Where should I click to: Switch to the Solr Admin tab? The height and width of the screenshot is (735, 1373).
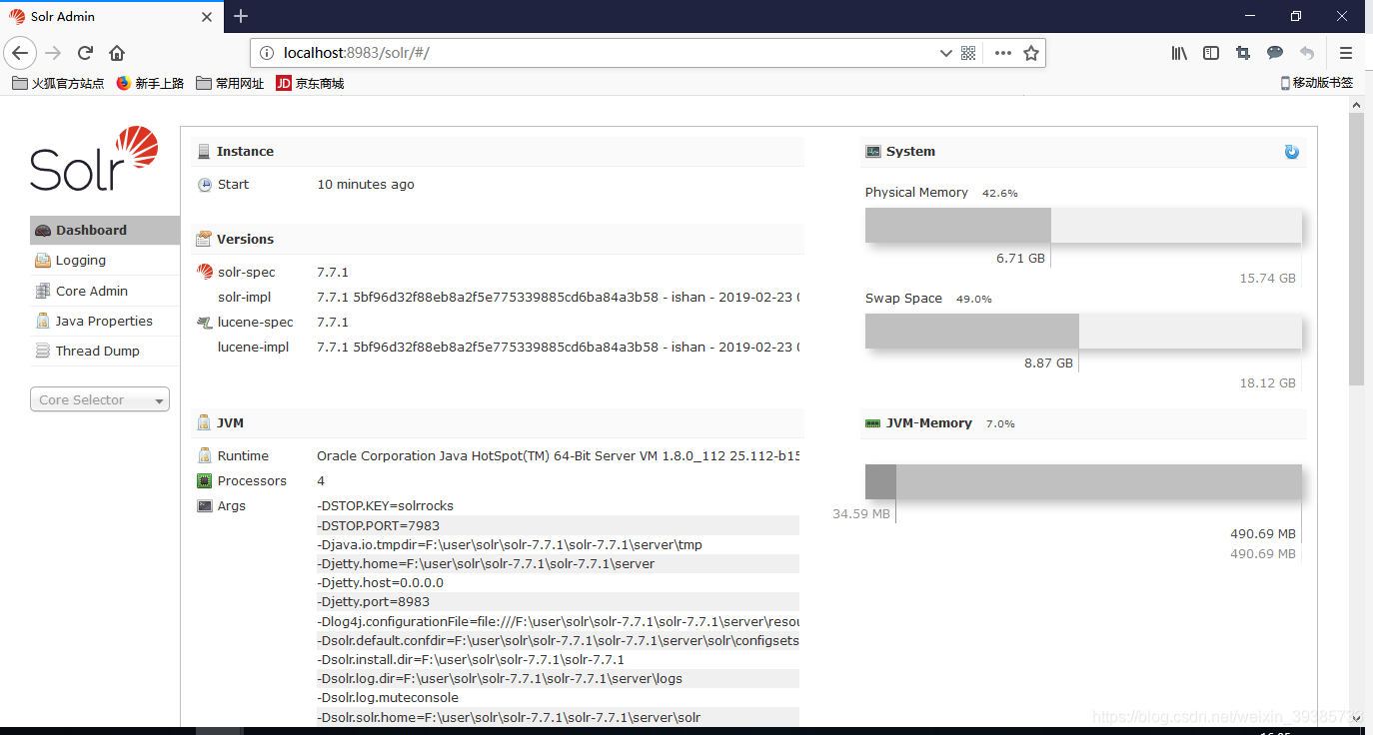click(111, 17)
